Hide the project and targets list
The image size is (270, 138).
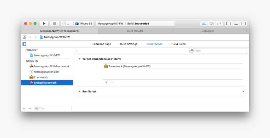(x=24, y=44)
